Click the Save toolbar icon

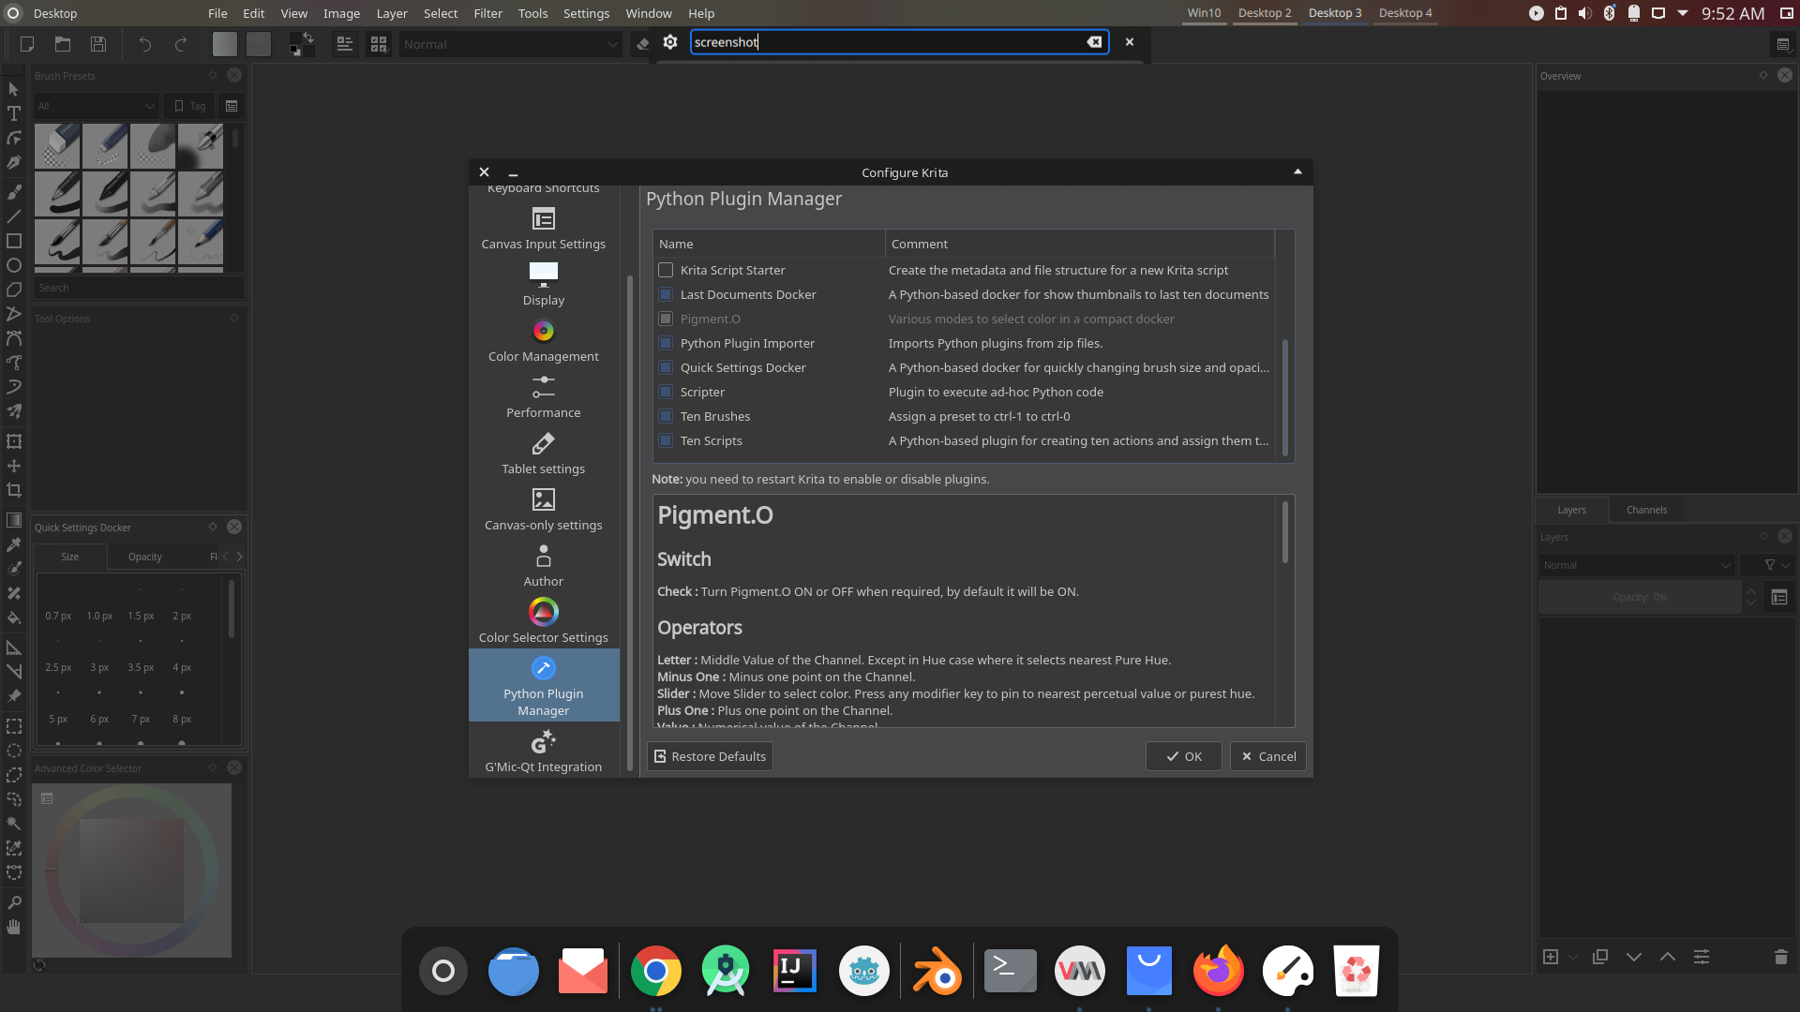(x=98, y=44)
